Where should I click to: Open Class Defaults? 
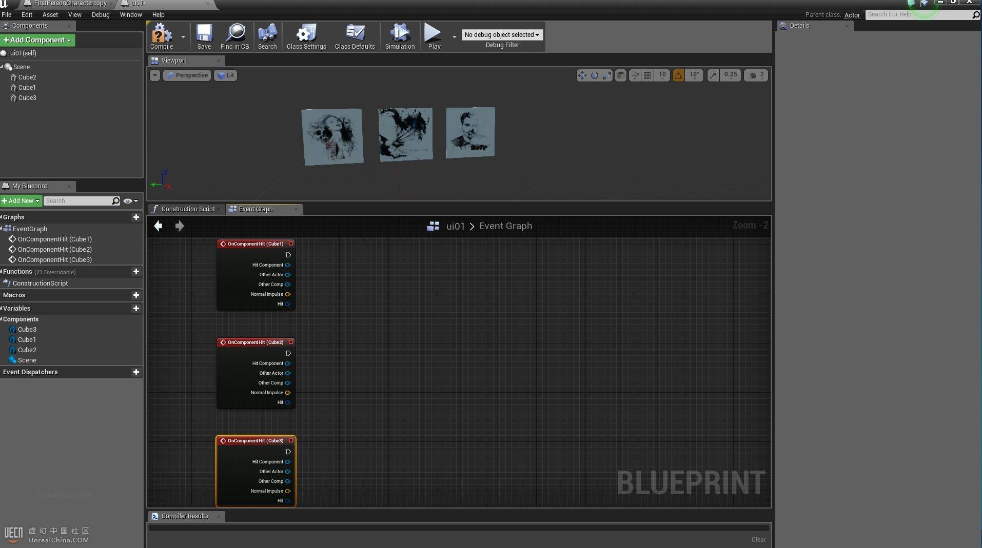tap(355, 36)
